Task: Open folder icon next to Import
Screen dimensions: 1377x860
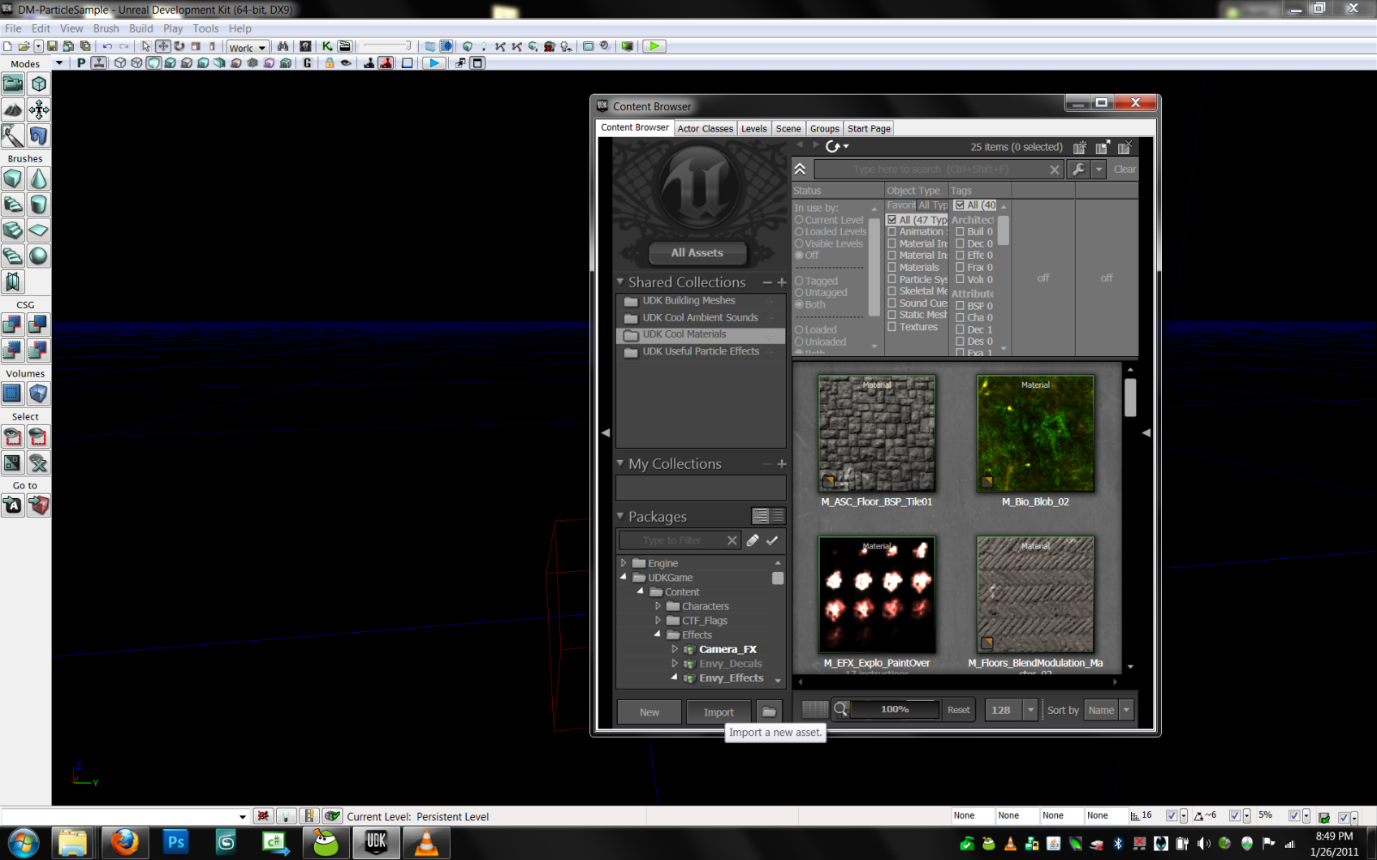Action: (769, 712)
